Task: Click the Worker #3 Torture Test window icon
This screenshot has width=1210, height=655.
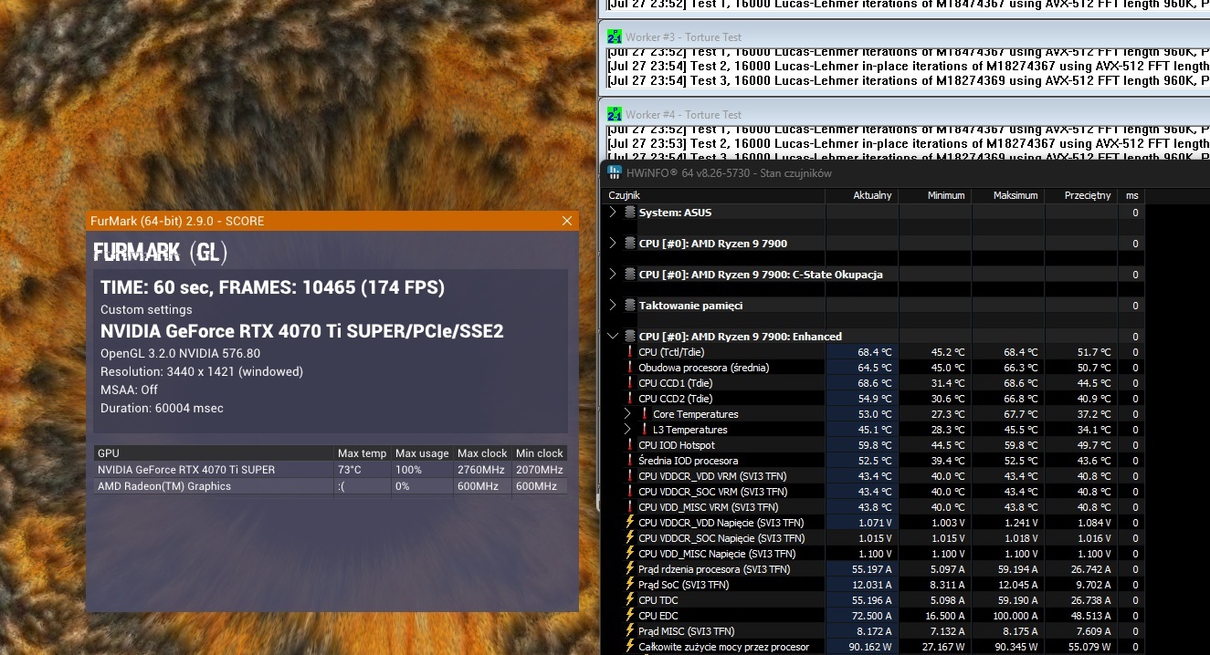Action: coord(615,37)
